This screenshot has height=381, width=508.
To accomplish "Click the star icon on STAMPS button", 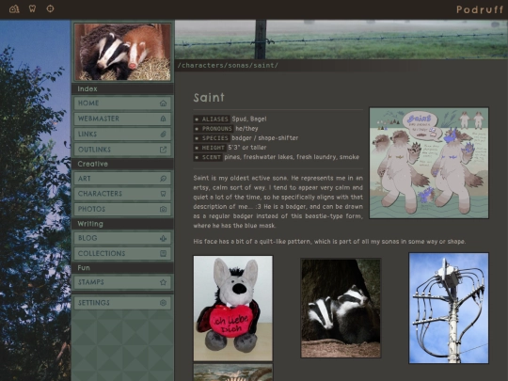I will coord(163,282).
